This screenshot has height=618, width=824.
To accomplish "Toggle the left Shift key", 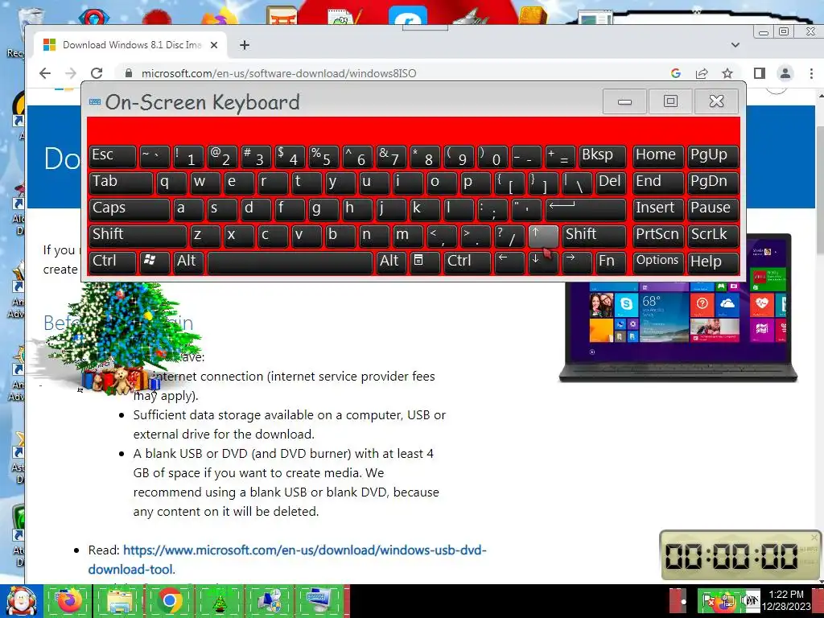I will click(138, 236).
